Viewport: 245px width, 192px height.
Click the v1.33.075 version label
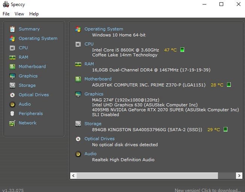pos(13,190)
